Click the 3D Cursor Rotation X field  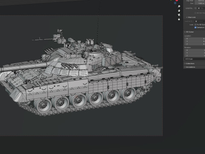click(195, 50)
